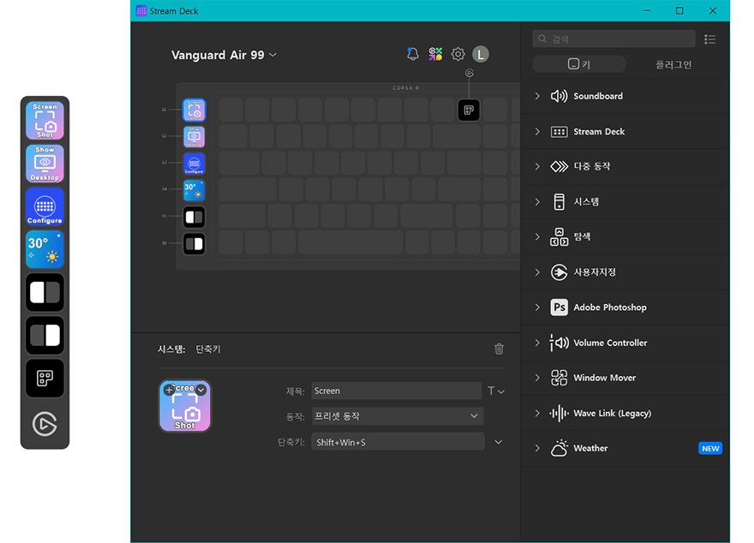
Task: Click the Screen Shot key in the floating sidebar
Action: pos(45,121)
